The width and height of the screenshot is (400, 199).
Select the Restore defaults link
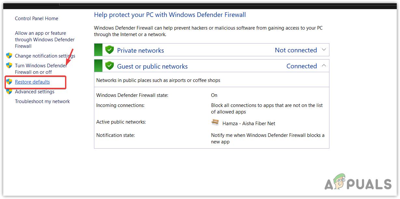[33, 82]
